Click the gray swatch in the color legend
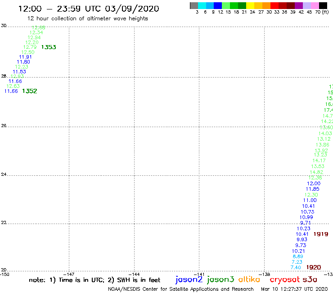Screen dimensions: 333x293 (194, 5)
